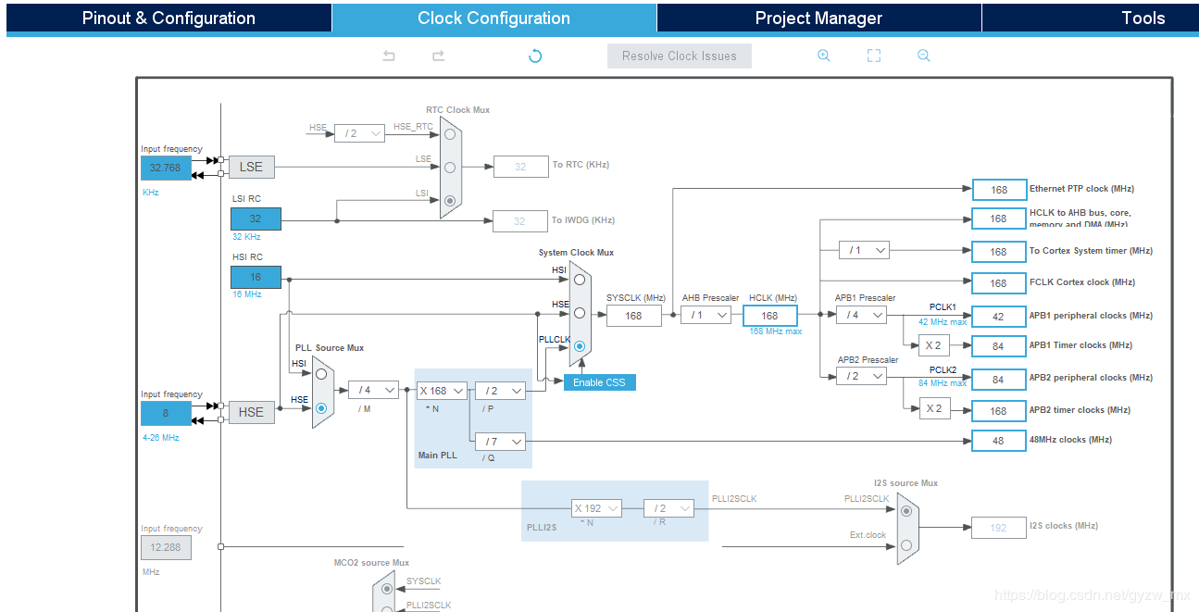The width and height of the screenshot is (1199, 612).
Task: Select HSE in System Clock Mux
Action: (x=580, y=313)
